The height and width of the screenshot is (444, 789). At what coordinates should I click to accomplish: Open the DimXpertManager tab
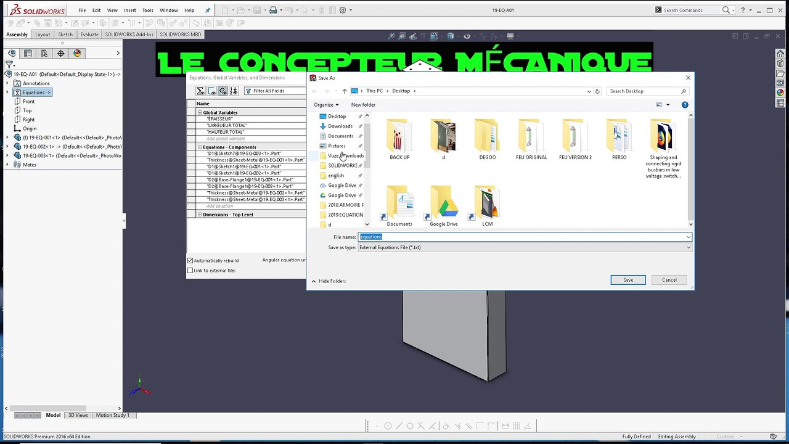60,54
